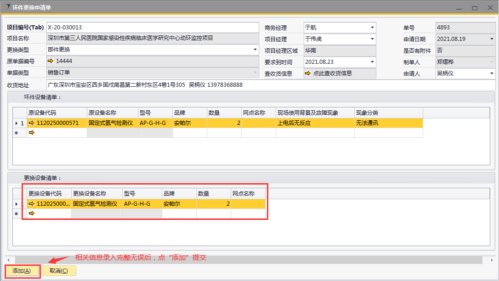499x281 pixels.
Task: Click the arrow icon in the empty 更换设备清单 row
Action: tap(31, 214)
